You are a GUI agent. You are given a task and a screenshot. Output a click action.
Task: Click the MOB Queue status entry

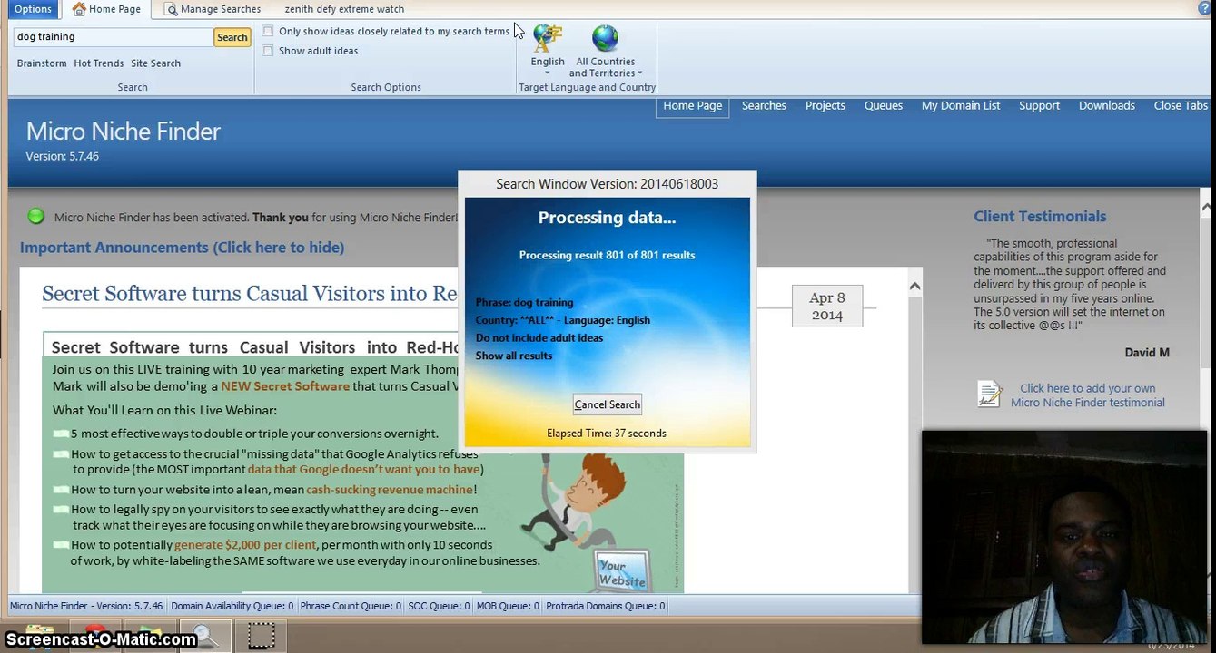coord(508,606)
